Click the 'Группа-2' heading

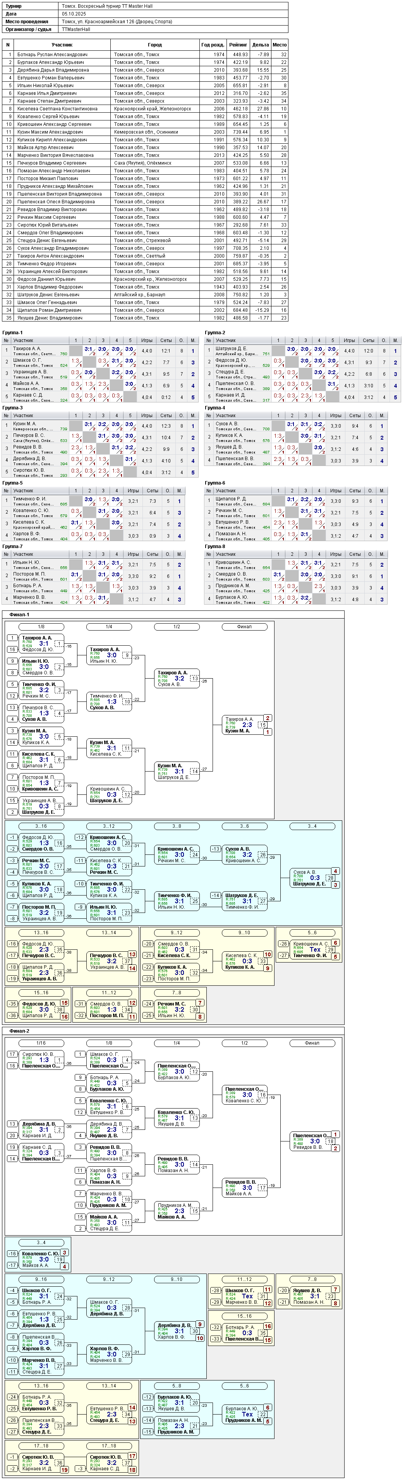pyautogui.click(x=215, y=333)
